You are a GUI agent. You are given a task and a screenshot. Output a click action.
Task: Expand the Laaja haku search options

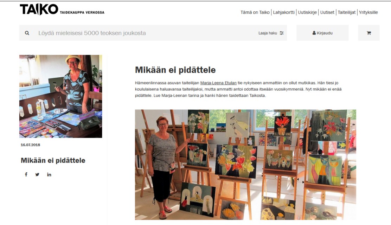pyautogui.click(x=268, y=33)
